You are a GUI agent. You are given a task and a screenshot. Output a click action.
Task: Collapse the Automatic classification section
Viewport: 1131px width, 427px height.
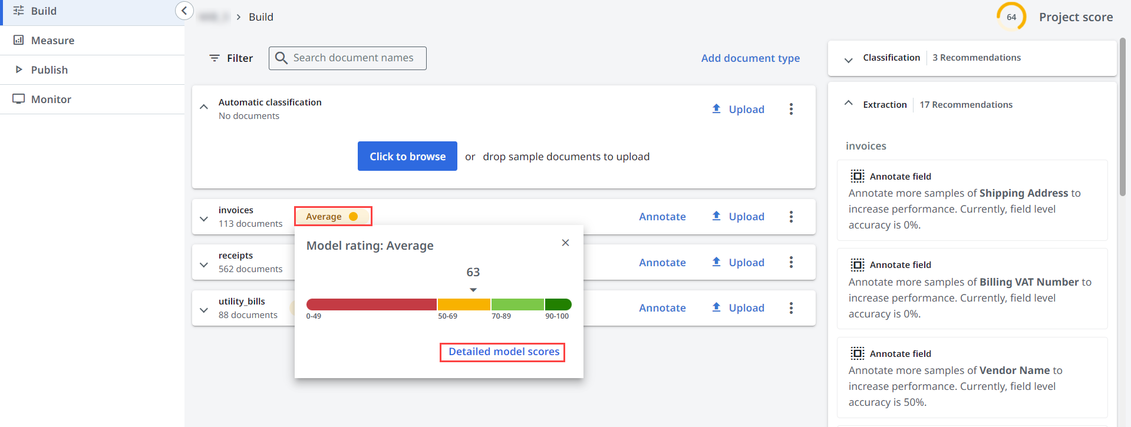204,107
